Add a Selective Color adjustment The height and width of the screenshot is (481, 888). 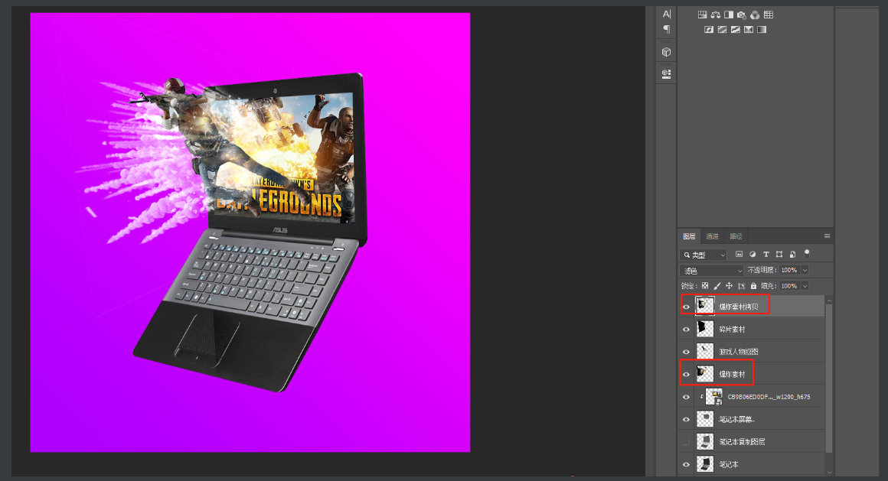749,29
